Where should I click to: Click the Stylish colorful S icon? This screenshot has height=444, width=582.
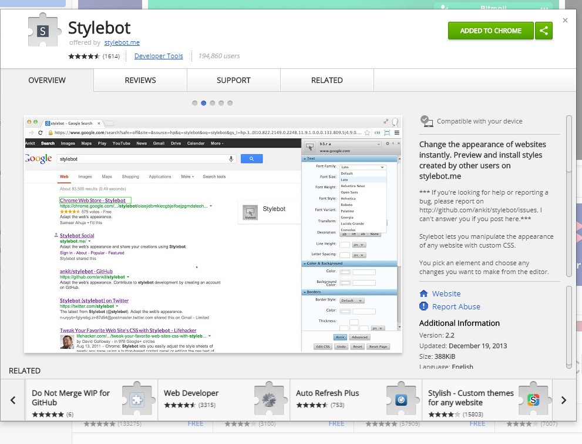coord(534,399)
